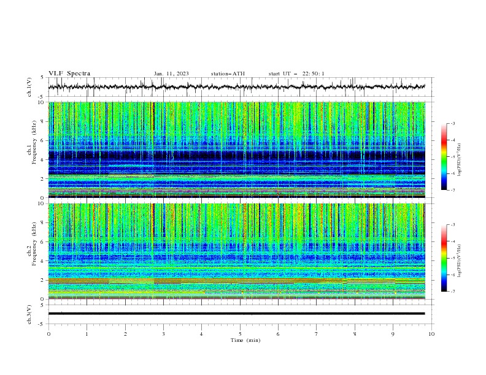This screenshot has width=486, height=375.
Task: Click the ch.2 spectrogram plot
Action: coord(237,251)
